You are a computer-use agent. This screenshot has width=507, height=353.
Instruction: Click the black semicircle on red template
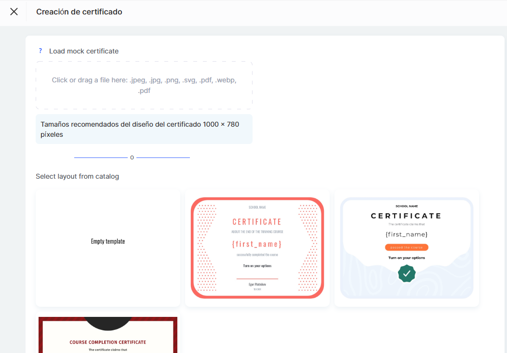click(x=108, y=323)
